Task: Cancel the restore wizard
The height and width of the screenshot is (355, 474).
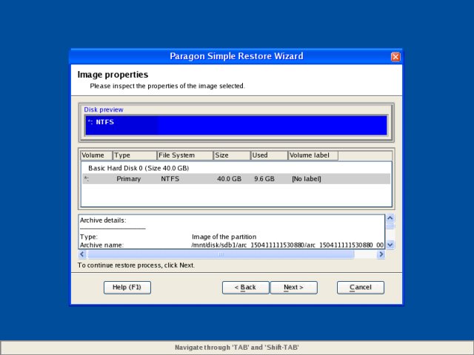Action: coord(361,287)
